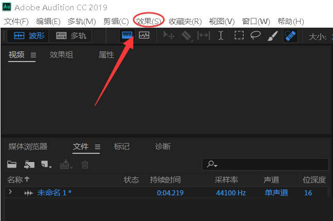
Task: Click the files search field
Action: click(266, 164)
